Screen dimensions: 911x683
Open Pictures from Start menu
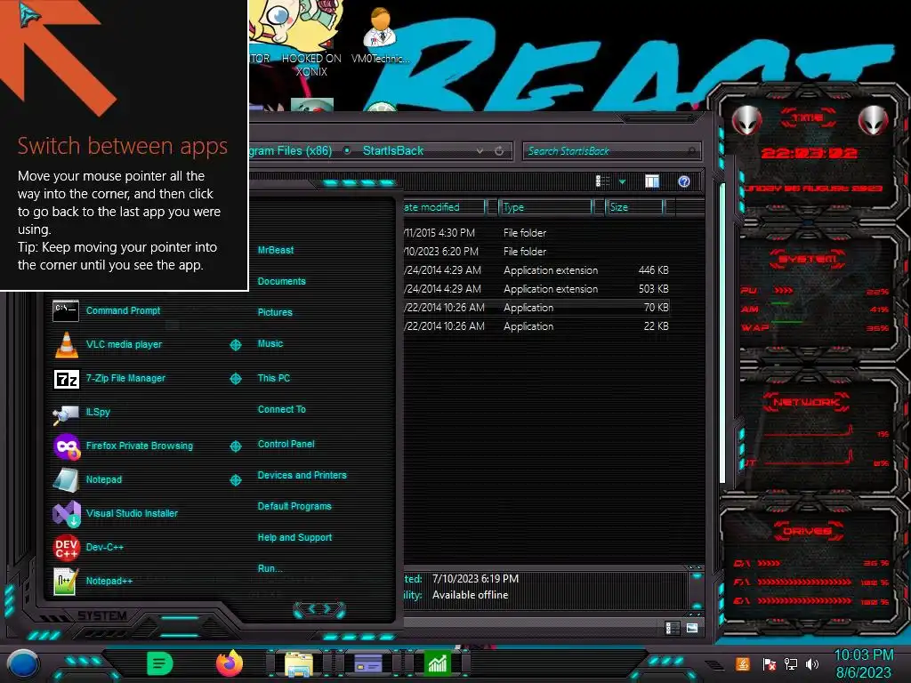pos(275,312)
